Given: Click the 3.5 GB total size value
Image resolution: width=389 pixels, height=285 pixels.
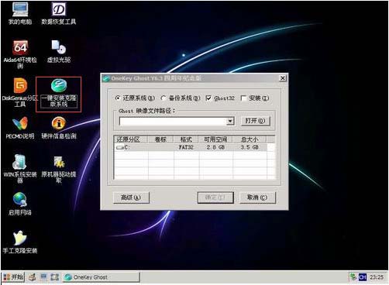Looking at the screenshot, I should [250, 147].
